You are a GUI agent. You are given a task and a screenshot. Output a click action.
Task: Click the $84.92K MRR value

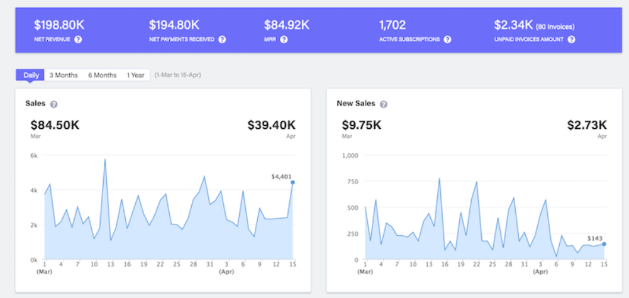point(287,25)
